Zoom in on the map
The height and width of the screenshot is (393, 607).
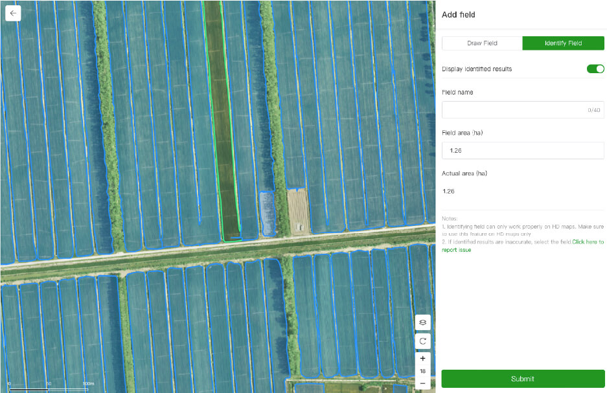tap(423, 359)
